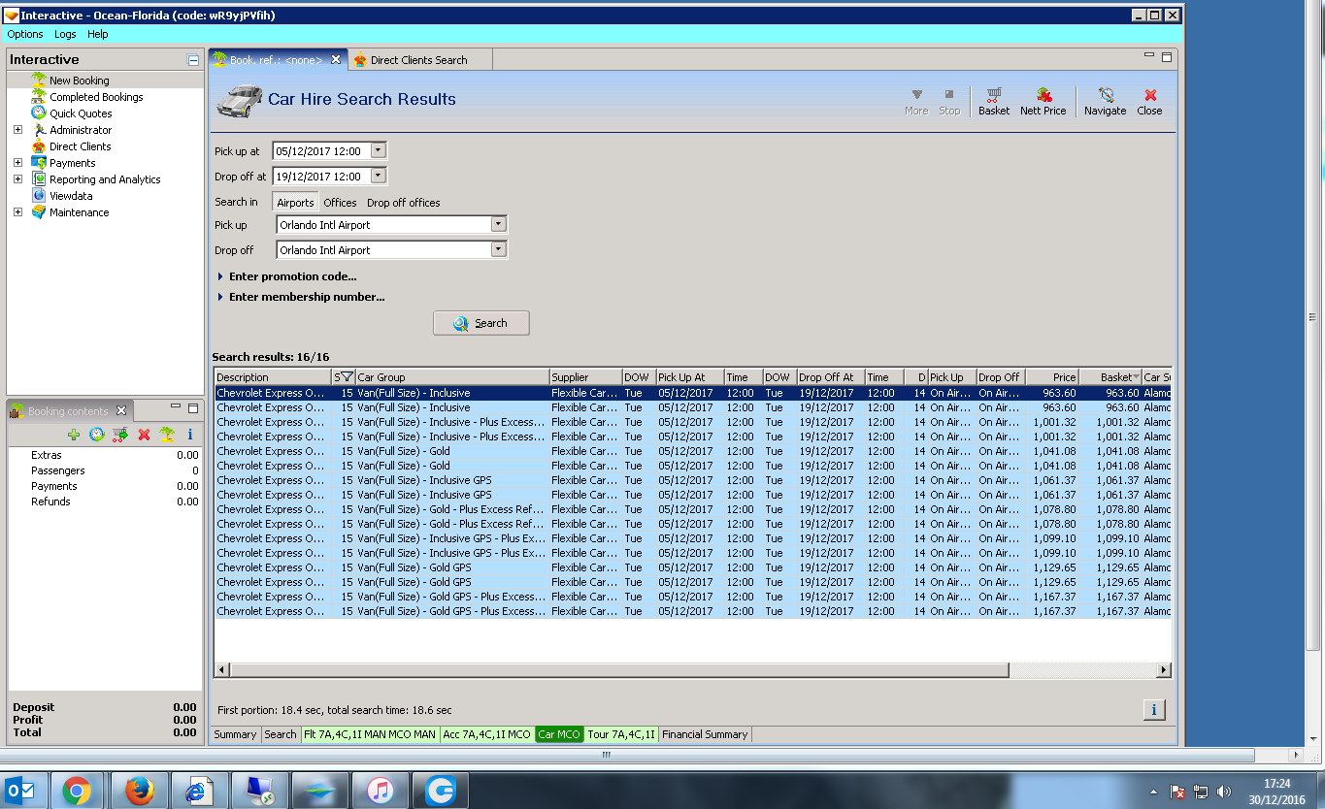The image size is (1325, 809).
Task: Click the green plus icon in Booking contents
Action: click(x=74, y=435)
